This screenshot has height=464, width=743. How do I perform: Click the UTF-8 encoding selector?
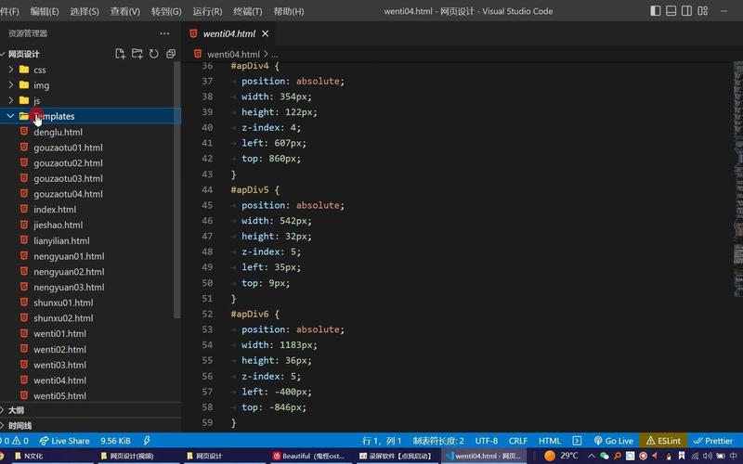tap(486, 441)
